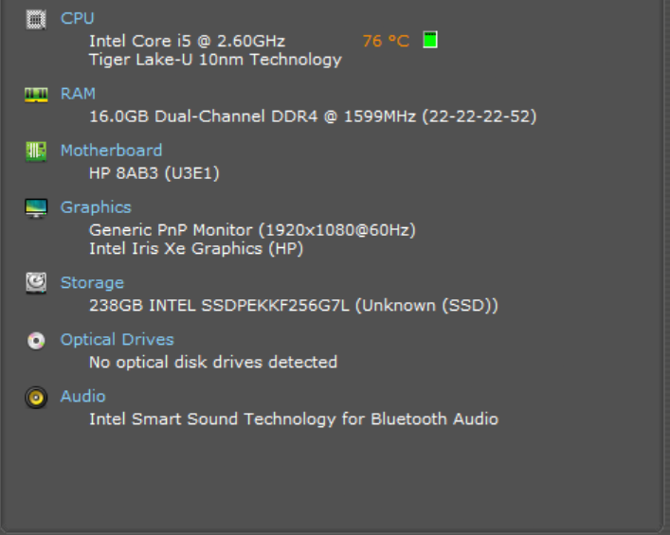Click the Graphics monitor icon
Image resolution: width=670 pixels, height=535 pixels.
(x=36, y=208)
